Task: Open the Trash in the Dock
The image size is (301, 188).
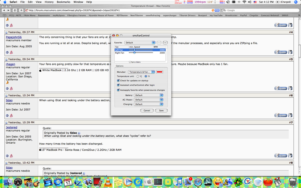Action: click(293, 182)
